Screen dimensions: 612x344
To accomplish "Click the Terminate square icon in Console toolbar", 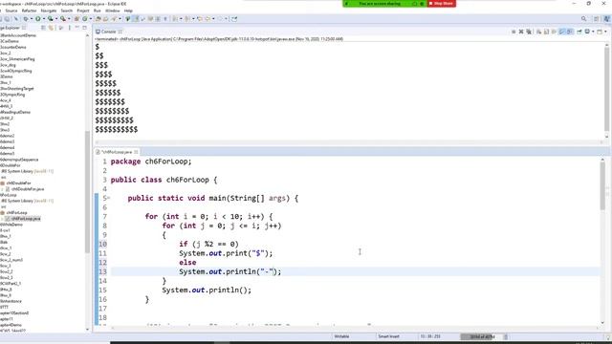I will point(514,32).
